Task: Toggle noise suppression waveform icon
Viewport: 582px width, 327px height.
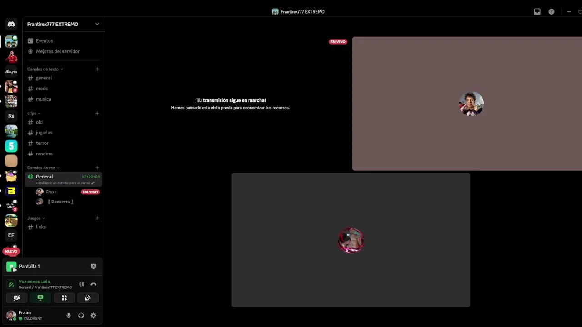Action: click(82, 284)
